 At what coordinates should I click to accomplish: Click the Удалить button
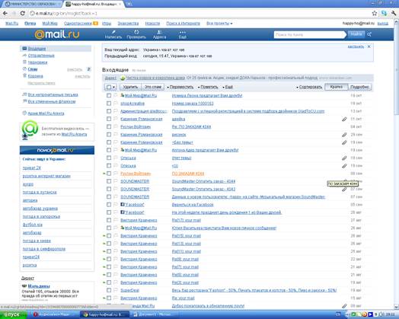coord(130,87)
